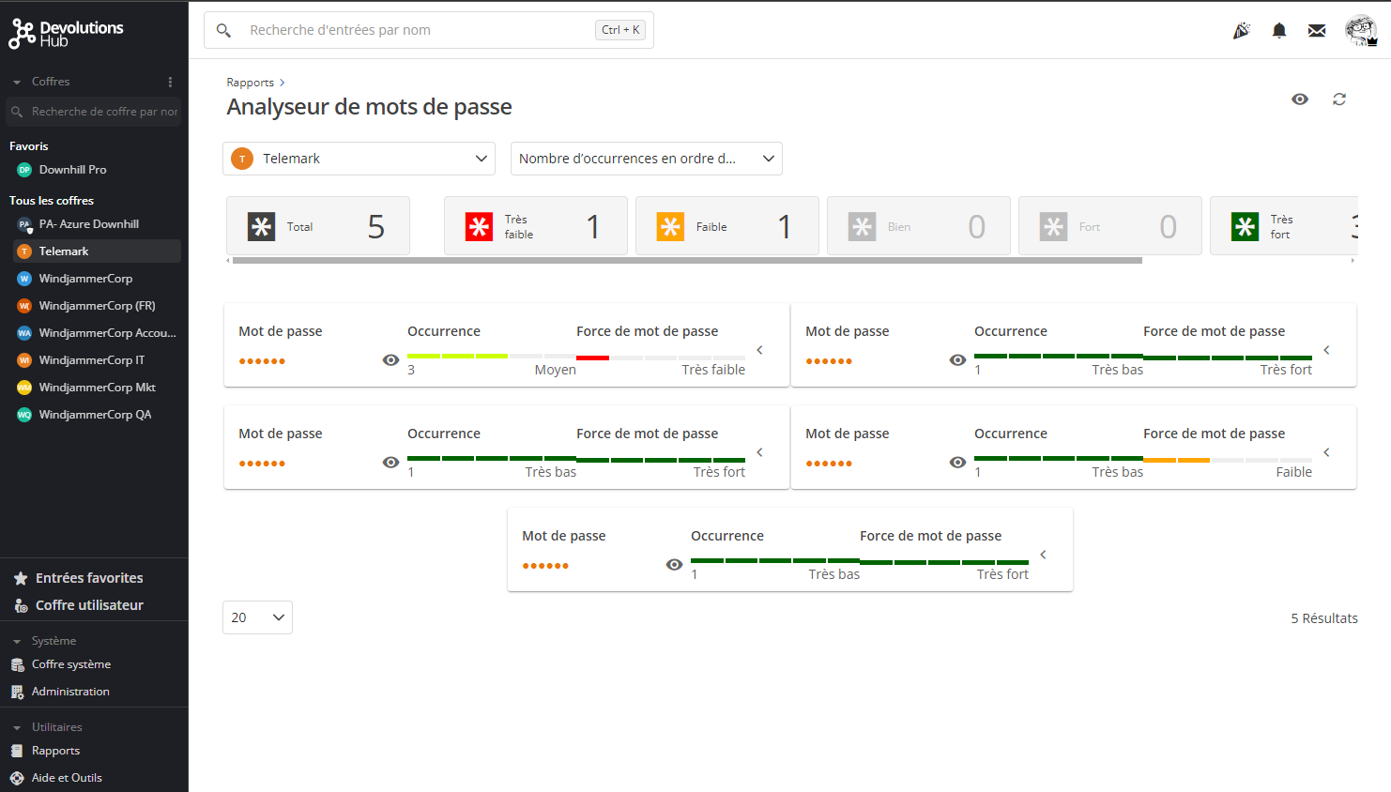The height and width of the screenshot is (792, 1391).
Task: Reveal password in the Faible strength card
Action: [x=958, y=463]
